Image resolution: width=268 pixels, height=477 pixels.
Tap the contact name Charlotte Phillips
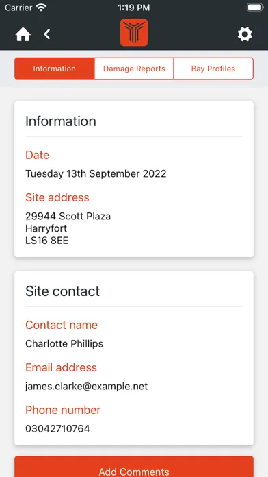[x=64, y=344]
